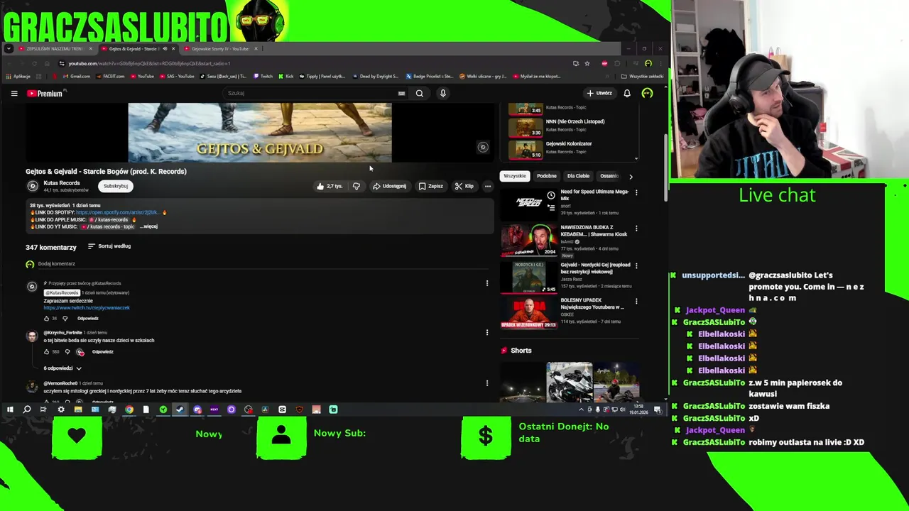Open Gejvald - Nordycki Gej thumbnail

(529, 277)
